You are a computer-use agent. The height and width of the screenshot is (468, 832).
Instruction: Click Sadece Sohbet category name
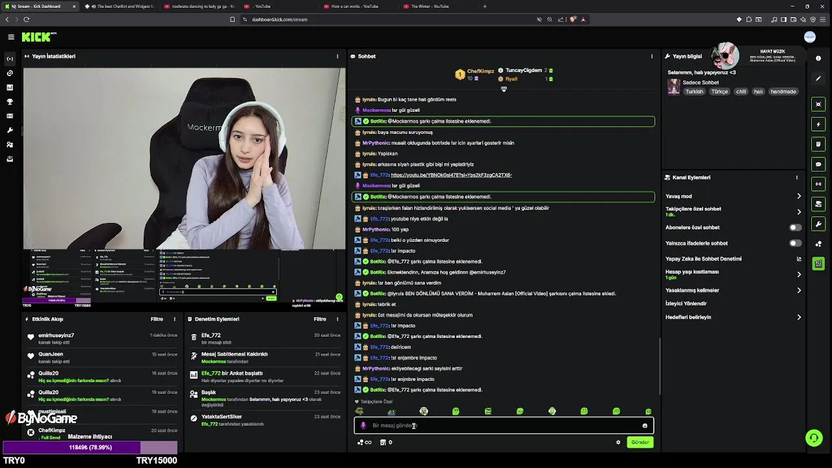pos(701,83)
